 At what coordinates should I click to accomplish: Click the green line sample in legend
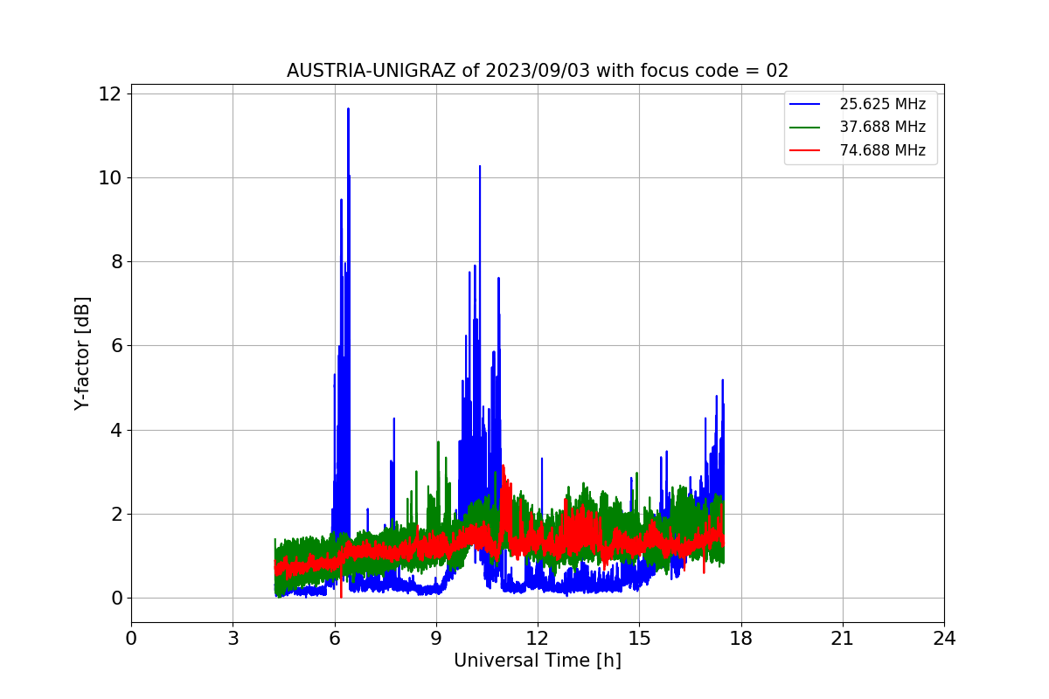[805, 128]
